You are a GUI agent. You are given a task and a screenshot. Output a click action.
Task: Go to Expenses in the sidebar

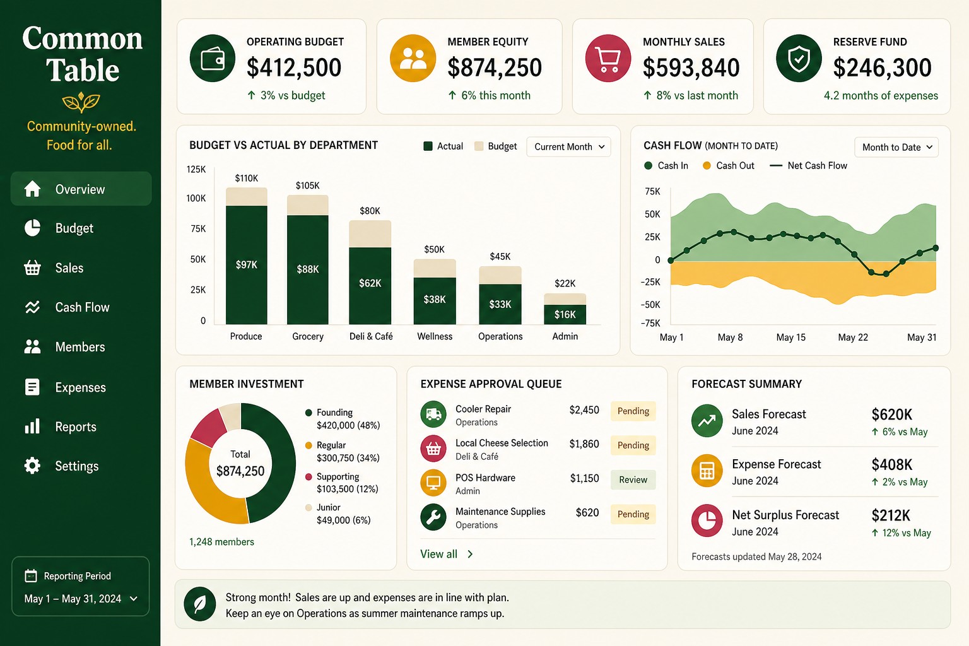tap(81, 387)
